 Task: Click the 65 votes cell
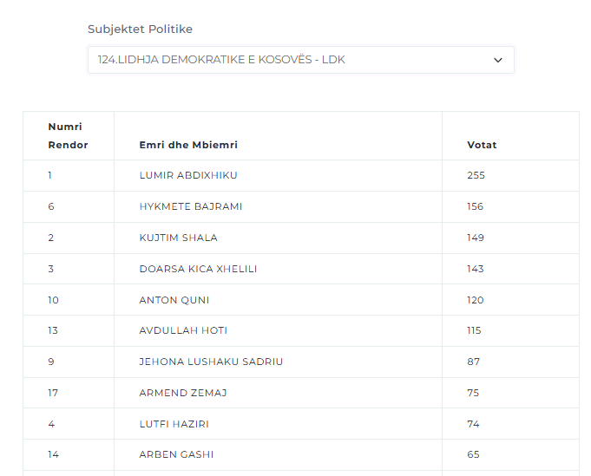[510, 454]
